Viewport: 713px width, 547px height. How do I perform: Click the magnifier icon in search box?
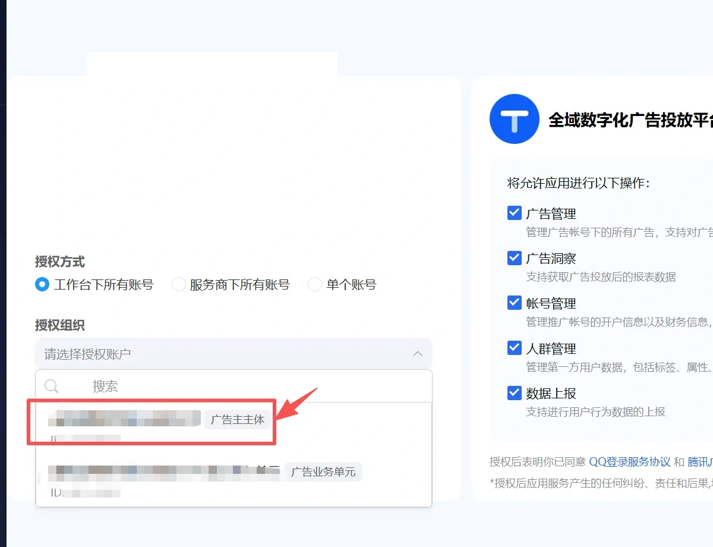(52, 386)
